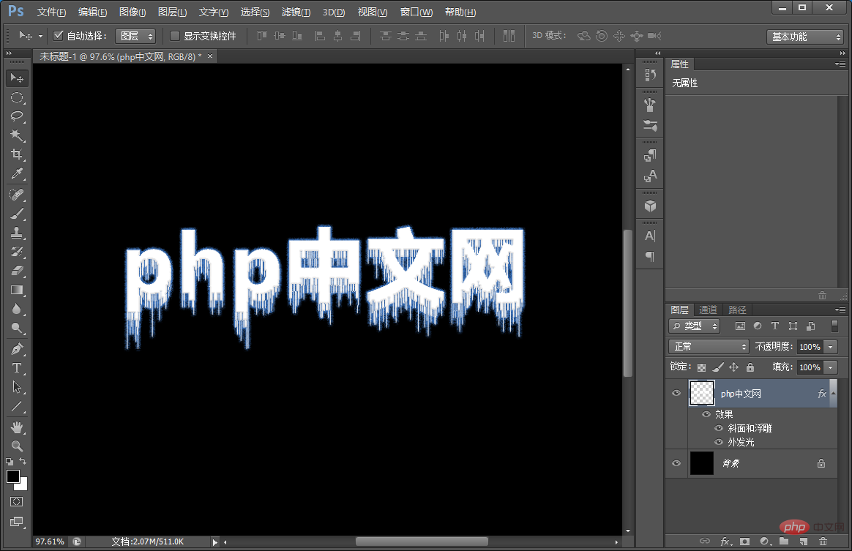Hide the Background layer
Screen dimensions: 852x551
tap(676, 463)
